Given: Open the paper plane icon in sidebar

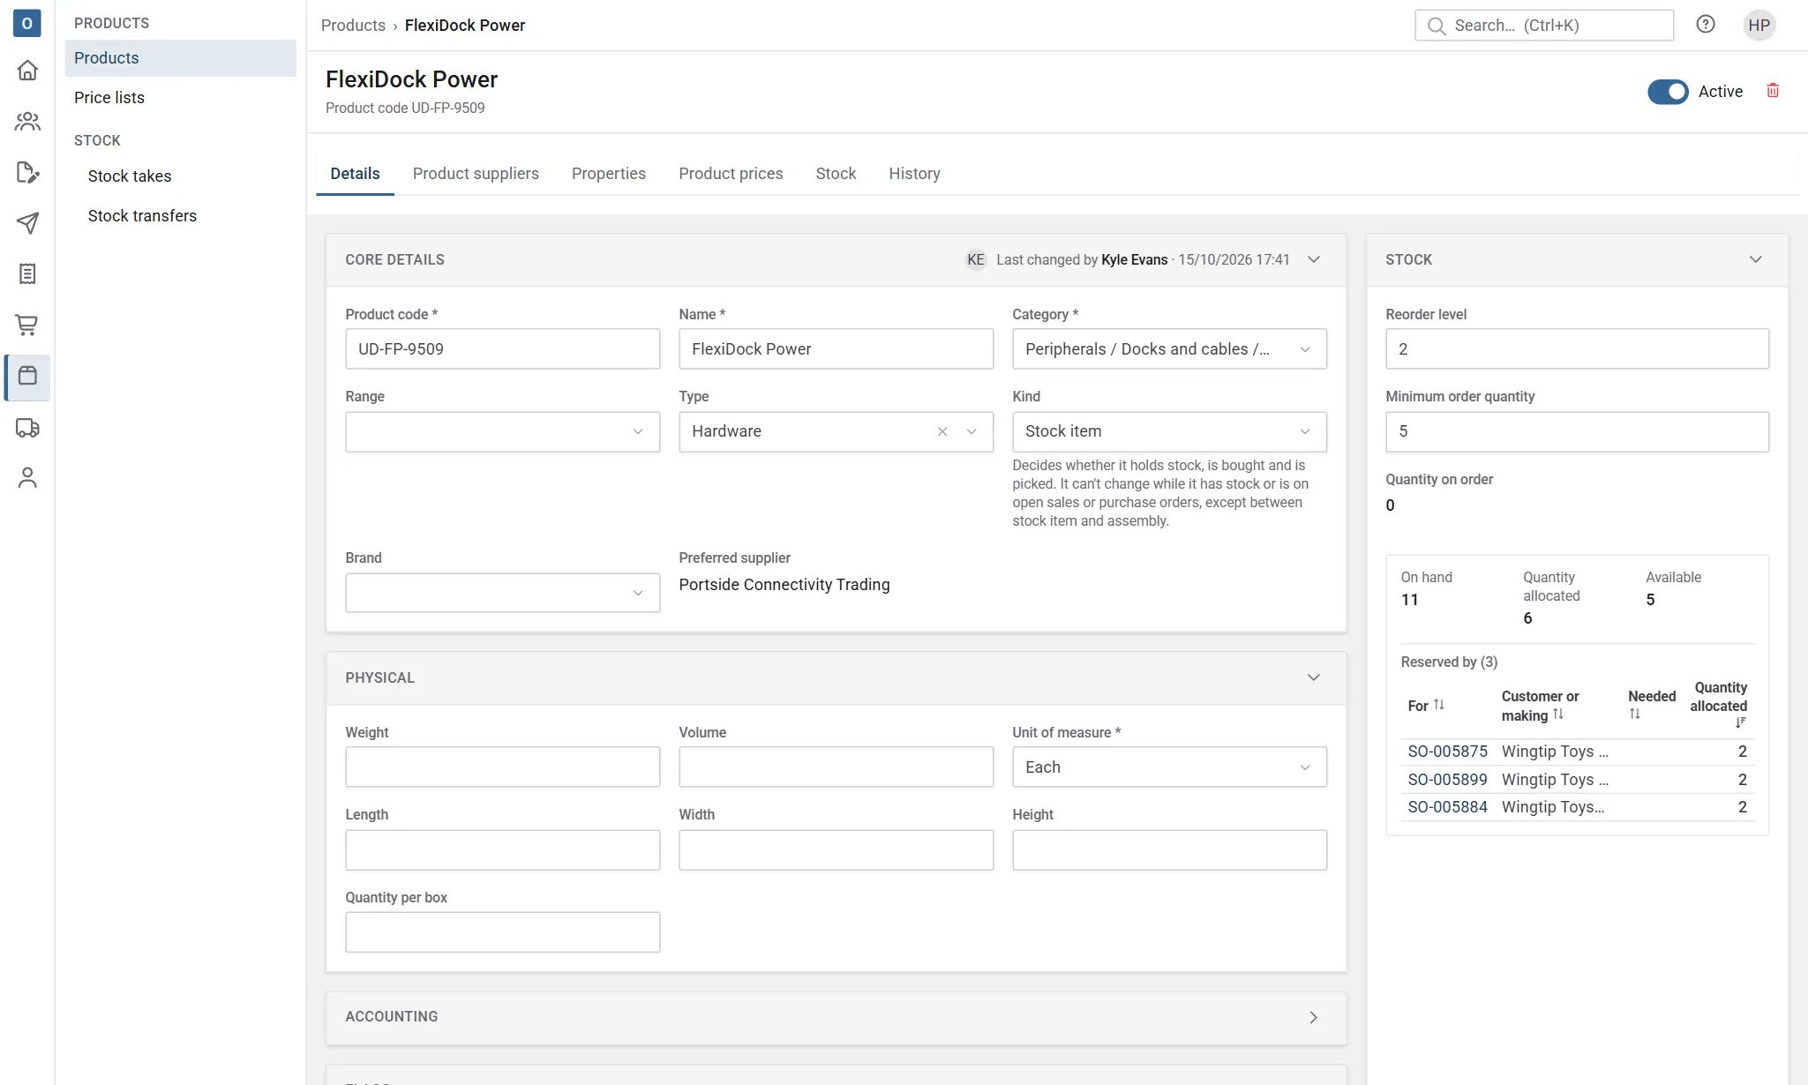Looking at the screenshot, I should coord(27,223).
